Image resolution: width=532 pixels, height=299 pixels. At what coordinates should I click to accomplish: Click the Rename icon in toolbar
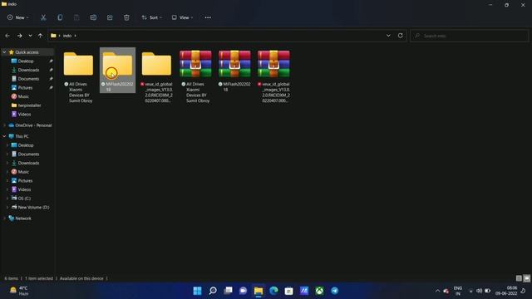click(x=93, y=17)
